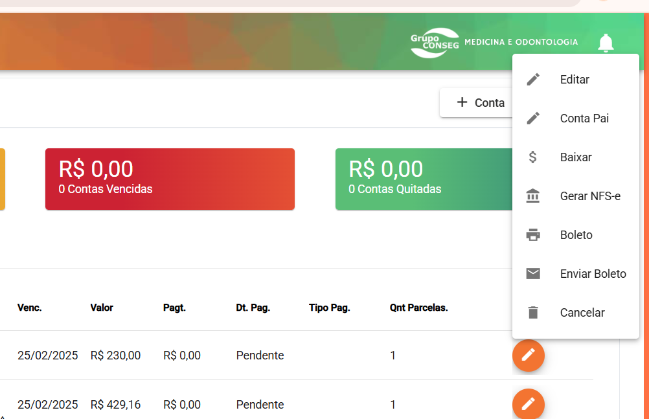This screenshot has height=419, width=649.
Task: Select Cancelar in the actions menu
Action: coord(582,313)
